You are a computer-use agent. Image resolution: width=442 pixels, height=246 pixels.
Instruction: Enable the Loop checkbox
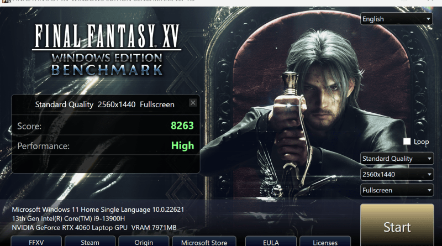[x=407, y=142]
